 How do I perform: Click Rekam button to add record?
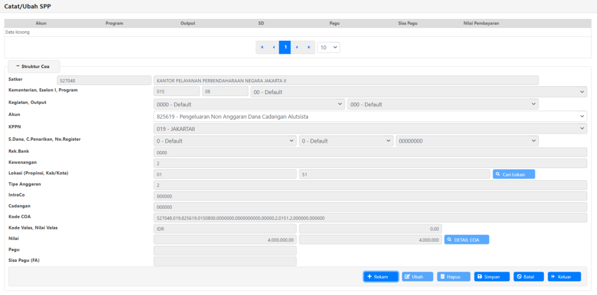(x=380, y=277)
